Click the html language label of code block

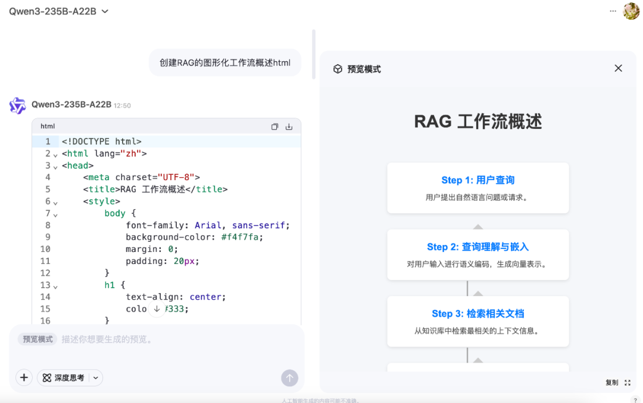point(48,126)
